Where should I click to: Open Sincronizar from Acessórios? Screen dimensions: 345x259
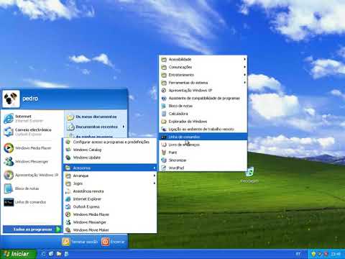tap(203, 160)
